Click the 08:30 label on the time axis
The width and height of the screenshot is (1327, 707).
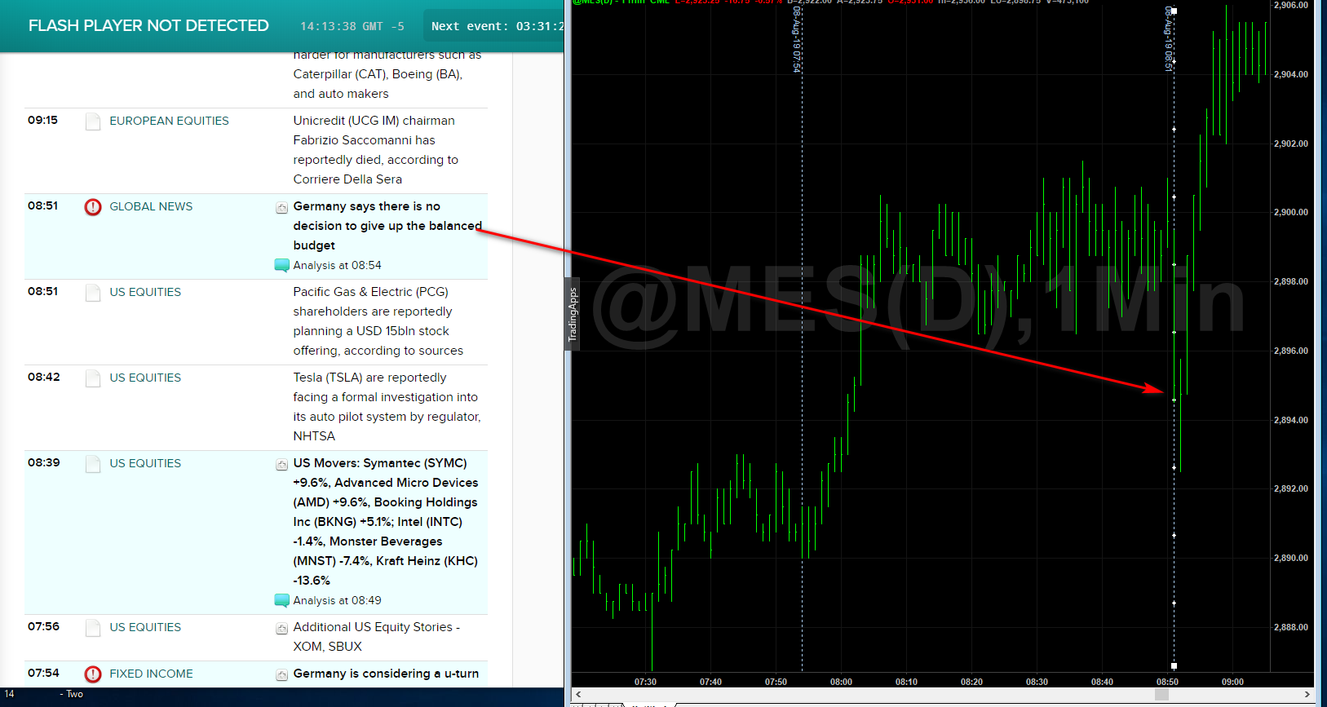pyautogui.click(x=1037, y=682)
